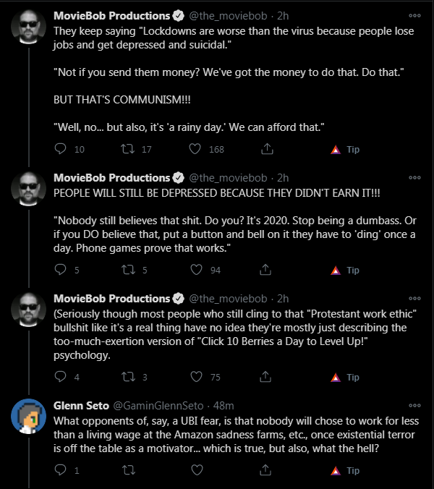Screen dimensions: 434x489
Task: Like the tweet with 168 likes
Action: 195,149
